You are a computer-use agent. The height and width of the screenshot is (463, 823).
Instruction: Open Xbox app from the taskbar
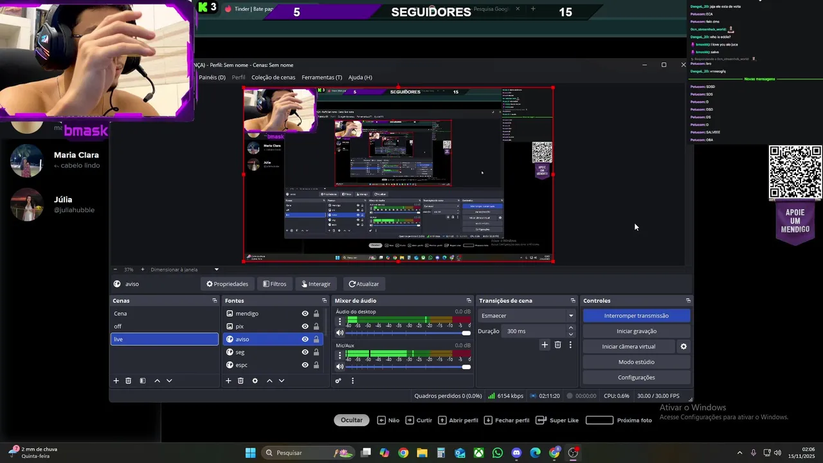click(x=479, y=453)
